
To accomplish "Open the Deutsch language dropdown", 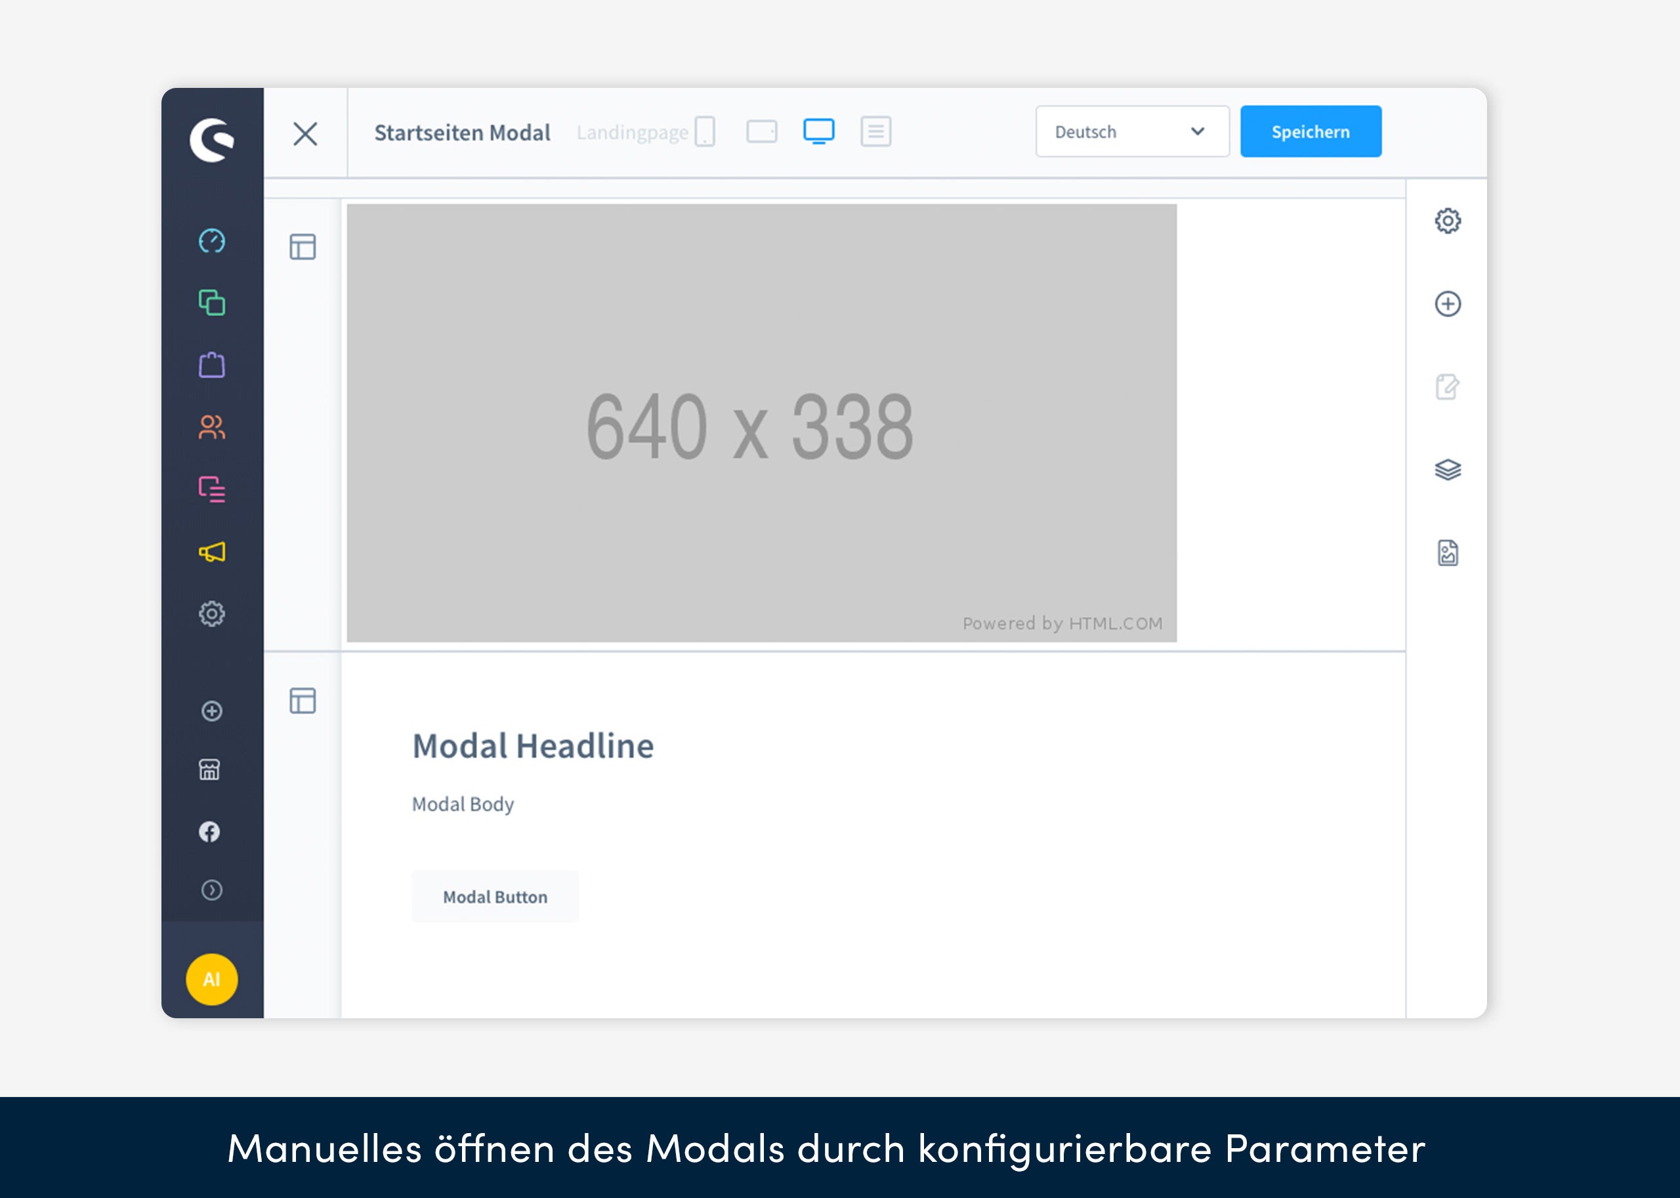I will 1133,131.
